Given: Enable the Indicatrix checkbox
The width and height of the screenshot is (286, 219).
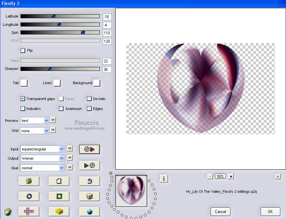Looking at the screenshot, I should [22, 109].
